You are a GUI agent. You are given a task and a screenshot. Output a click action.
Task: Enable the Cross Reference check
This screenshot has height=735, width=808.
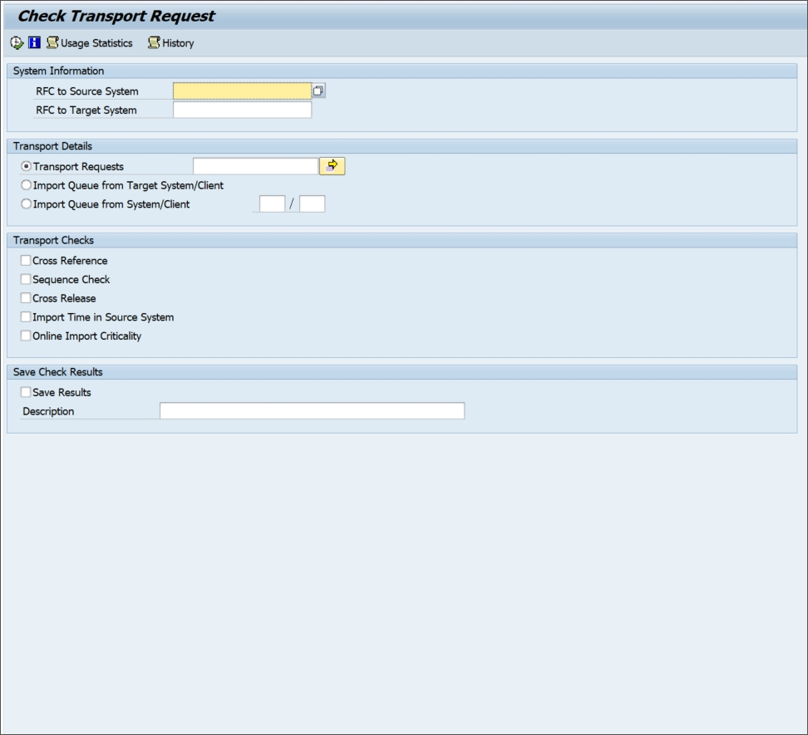(26, 261)
